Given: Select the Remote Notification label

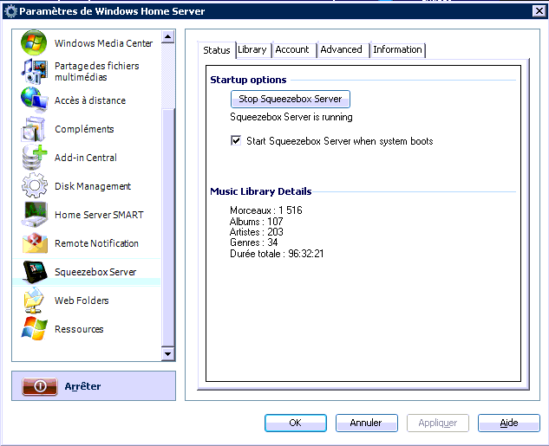Looking at the screenshot, I should point(96,243).
